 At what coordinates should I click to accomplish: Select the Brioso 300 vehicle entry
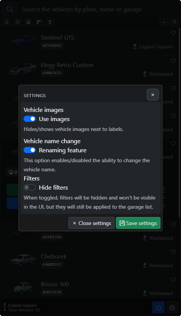[x=90, y=288]
